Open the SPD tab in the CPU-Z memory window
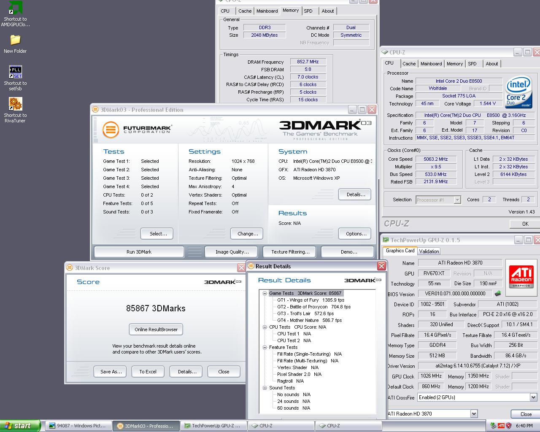Image resolution: width=540 pixels, height=432 pixels. pos(308,11)
